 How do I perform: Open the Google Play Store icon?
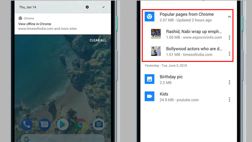[63, 124]
